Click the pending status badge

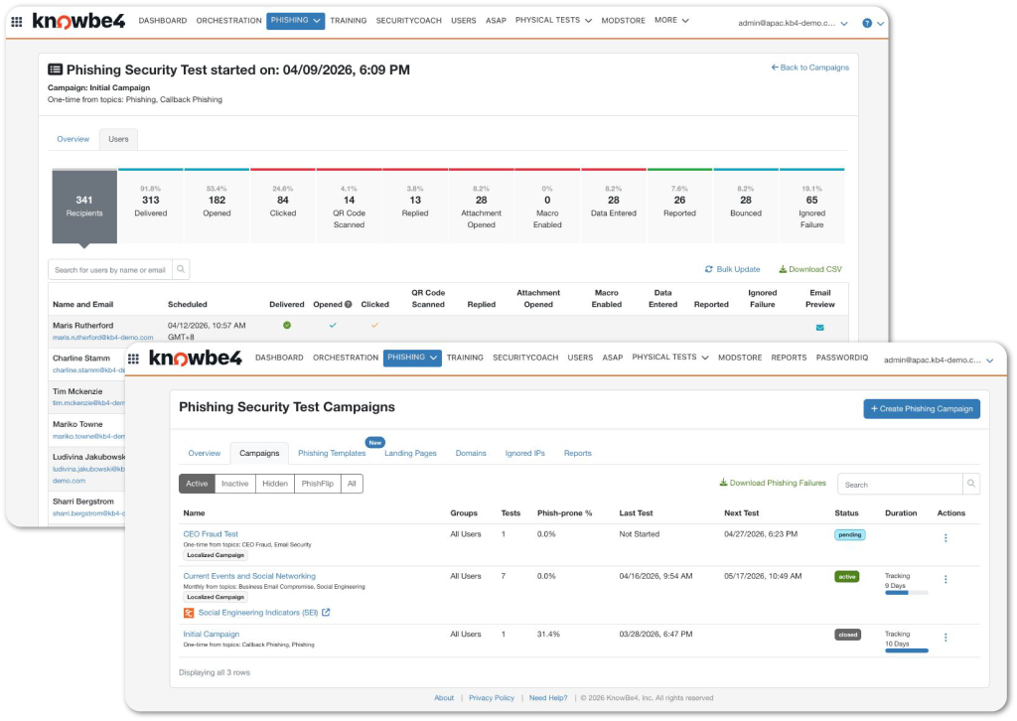tap(850, 535)
